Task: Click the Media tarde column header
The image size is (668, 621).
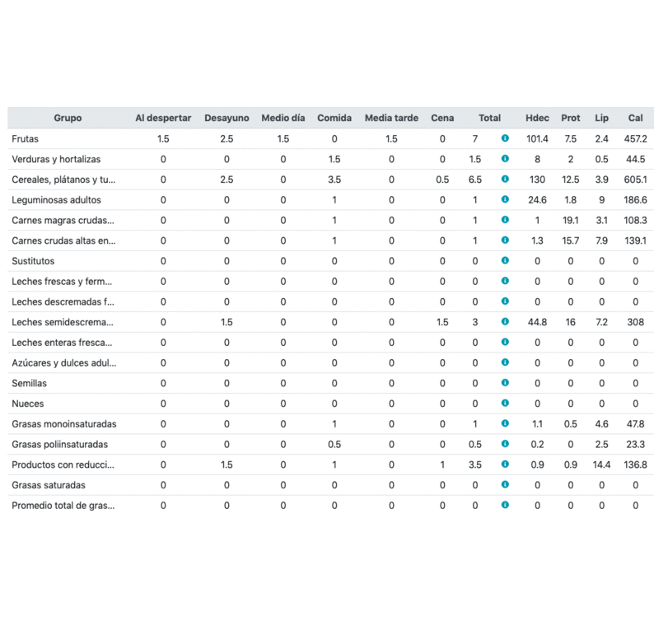Action: [391, 118]
